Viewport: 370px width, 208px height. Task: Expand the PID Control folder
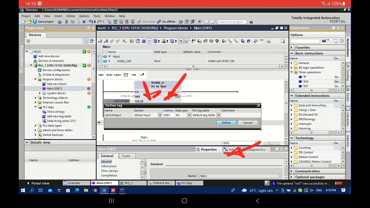click(292, 152)
